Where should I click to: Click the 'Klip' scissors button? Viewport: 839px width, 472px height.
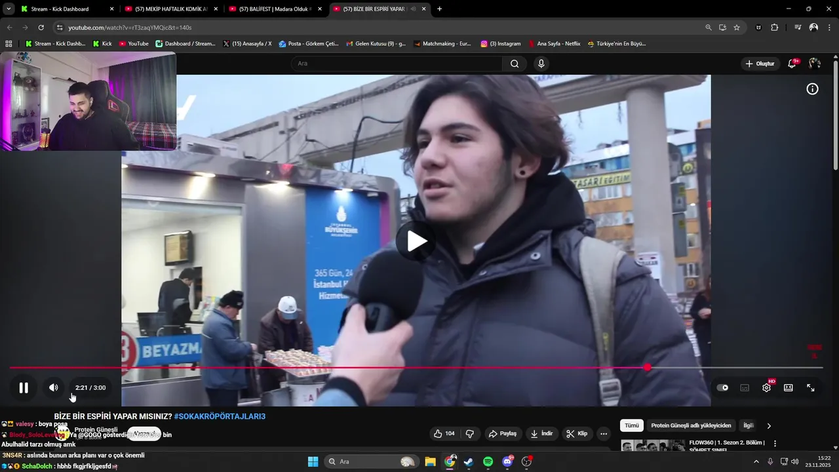[x=577, y=433]
